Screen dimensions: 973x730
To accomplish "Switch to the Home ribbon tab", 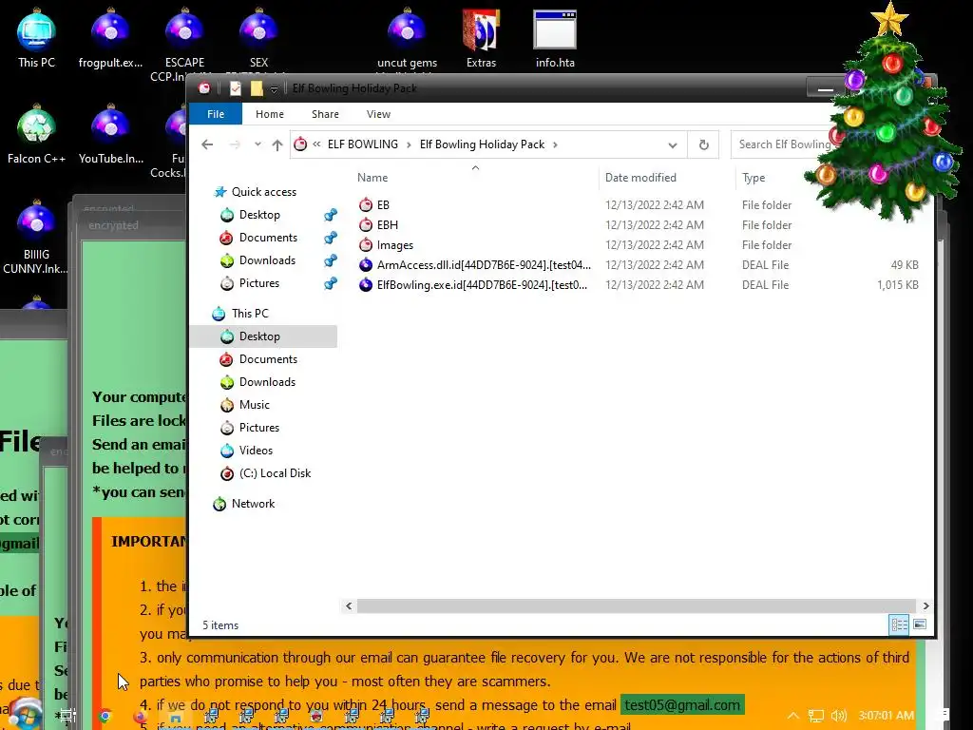I will 269,114.
